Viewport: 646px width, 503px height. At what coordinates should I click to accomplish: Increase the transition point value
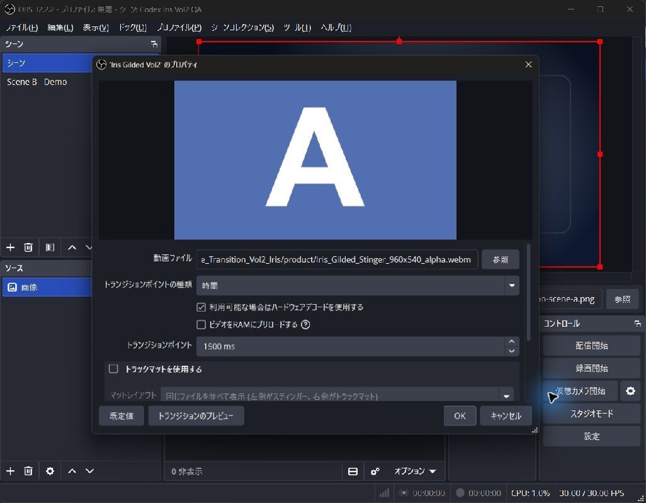click(x=511, y=342)
